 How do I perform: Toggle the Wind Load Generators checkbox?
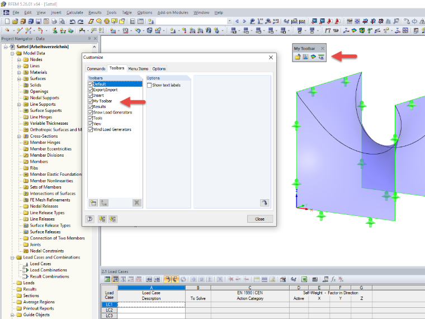91,130
